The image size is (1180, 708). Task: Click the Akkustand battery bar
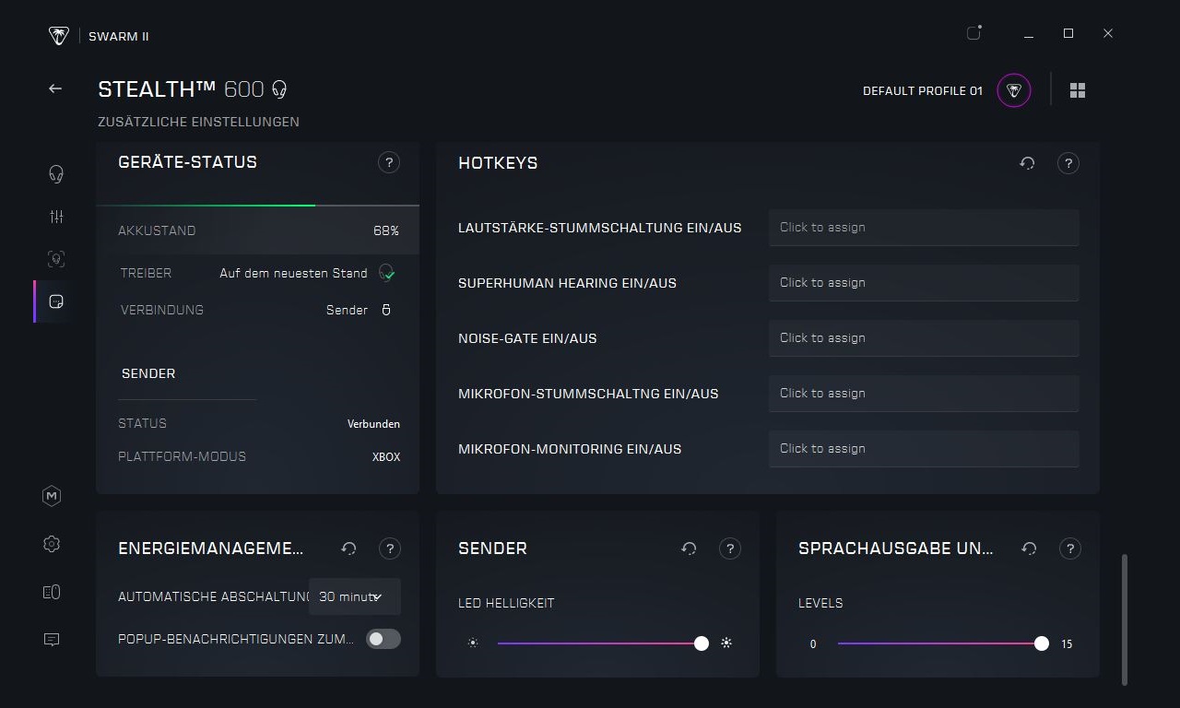tap(257, 205)
